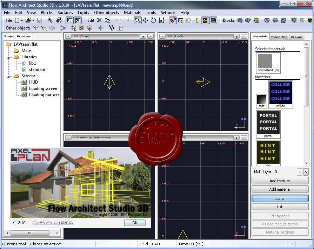The height and width of the screenshot is (249, 314).
Task: Select the Scale tool icon
Action: tap(161, 20)
